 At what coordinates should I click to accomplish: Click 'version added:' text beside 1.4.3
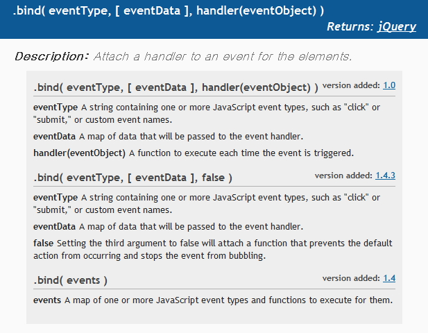(x=343, y=176)
